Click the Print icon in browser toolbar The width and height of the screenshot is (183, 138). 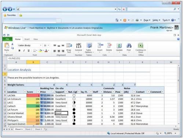click(137, 20)
